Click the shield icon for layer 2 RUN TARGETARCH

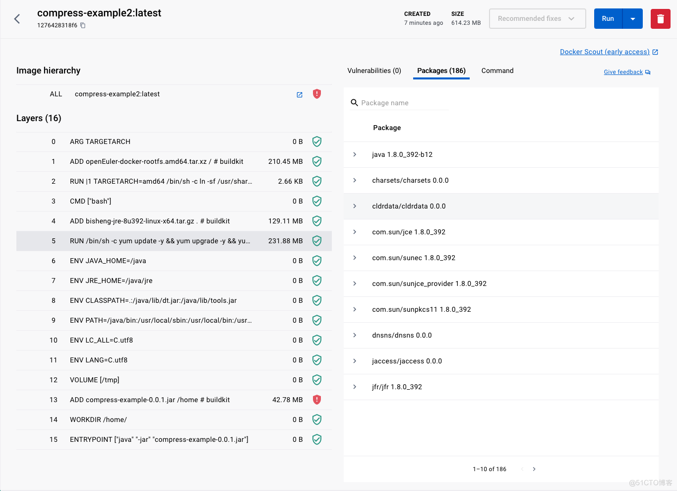click(317, 181)
